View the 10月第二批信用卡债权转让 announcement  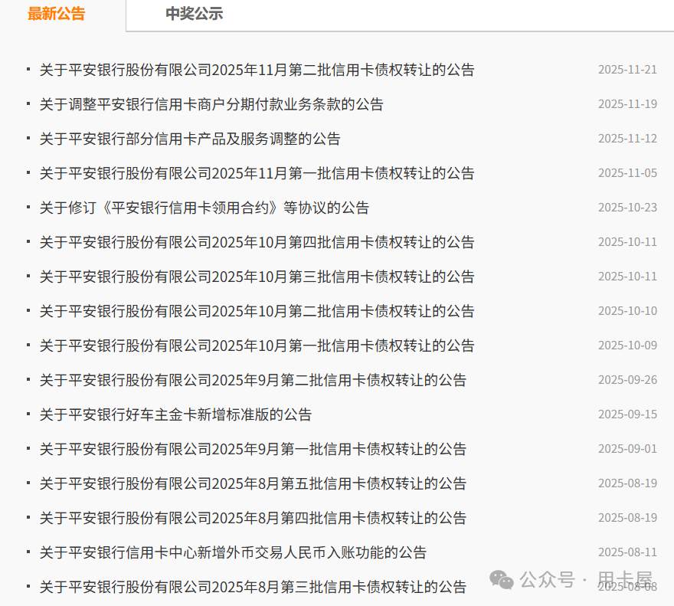256,310
